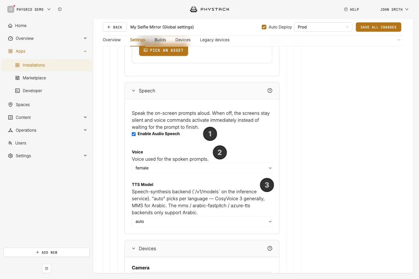
Task: Expand the Overview menu in sidebar
Action: tap(85, 38)
